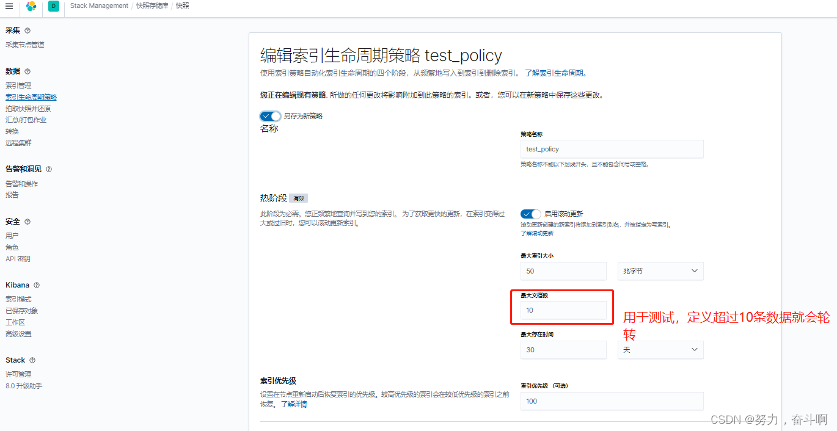837x431 pixels.
Task: Click help icon beside 告警和洞见 heading
Action: click(x=49, y=169)
